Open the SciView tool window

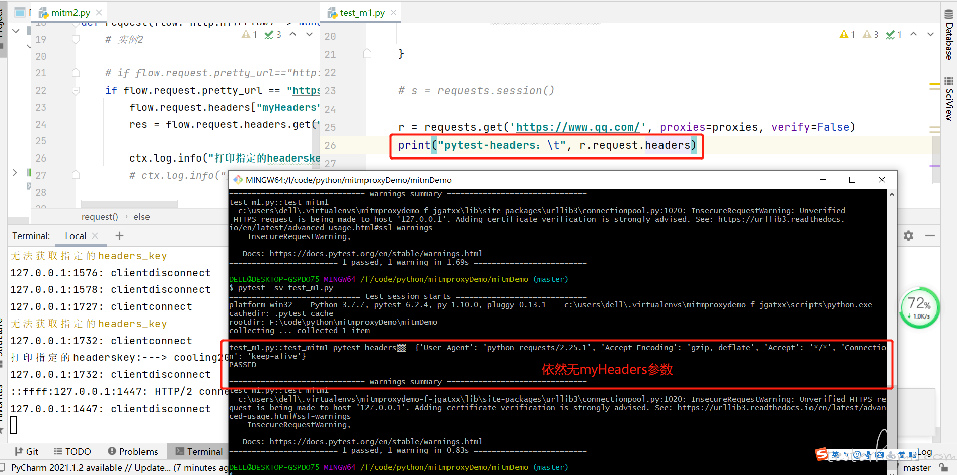point(949,99)
